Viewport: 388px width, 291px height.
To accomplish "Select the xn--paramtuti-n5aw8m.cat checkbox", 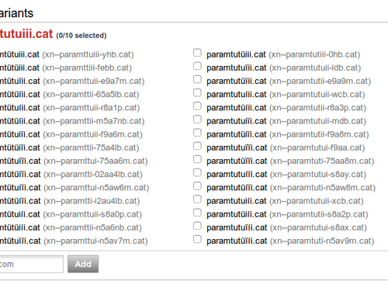I will (197, 186).
